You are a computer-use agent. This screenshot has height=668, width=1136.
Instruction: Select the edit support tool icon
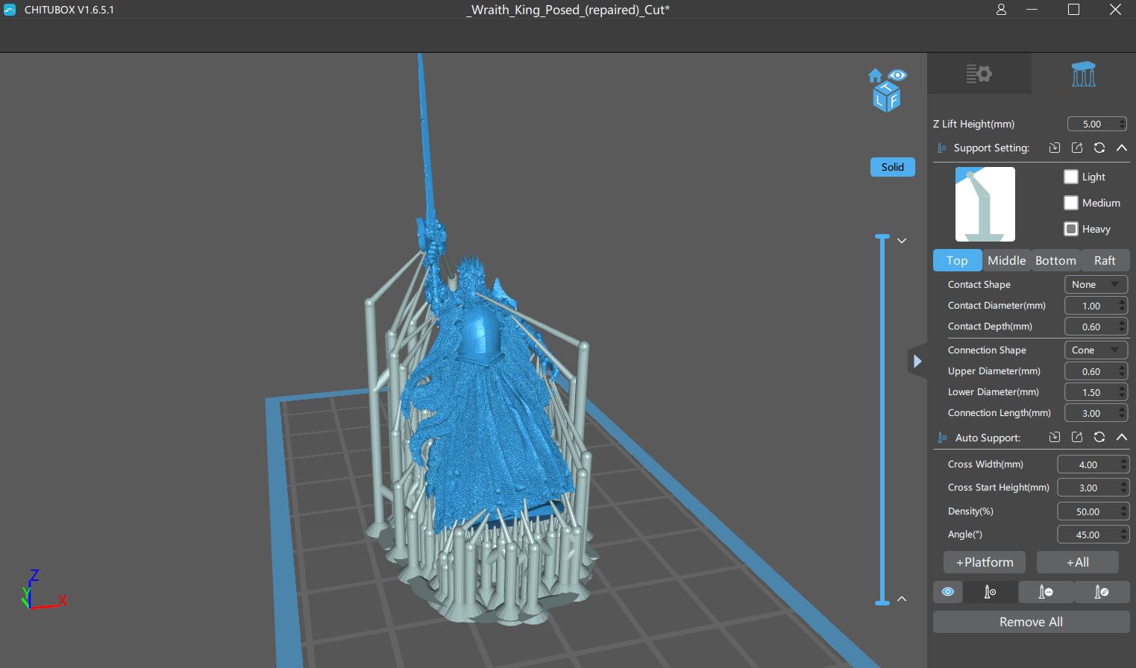point(1101,592)
